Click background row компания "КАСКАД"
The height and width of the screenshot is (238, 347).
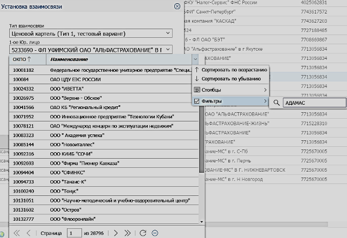click(210, 21)
